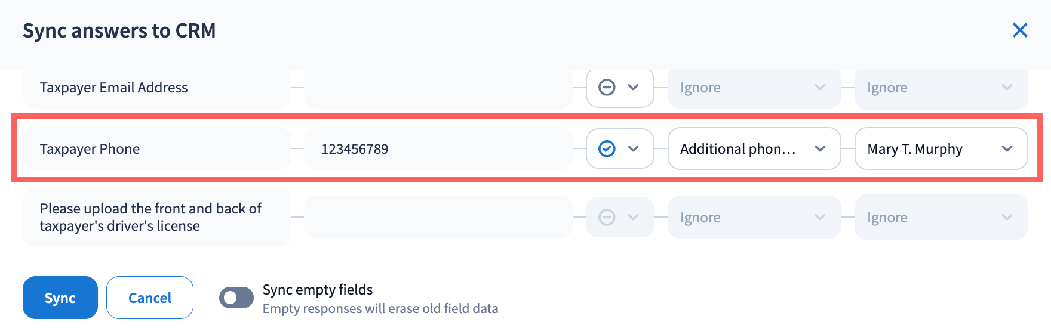The image size is (1051, 328).
Task: Open first Ignore dropdown in Taxpayer Email row
Action: pyautogui.click(x=754, y=88)
